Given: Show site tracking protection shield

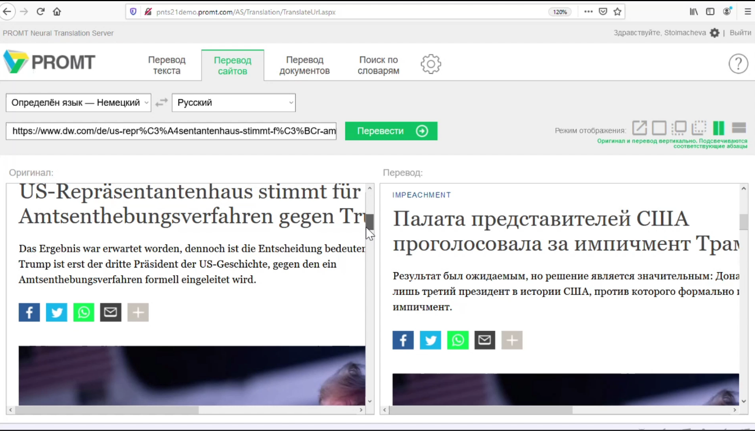Looking at the screenshot, I should click(x=133, y=12).
